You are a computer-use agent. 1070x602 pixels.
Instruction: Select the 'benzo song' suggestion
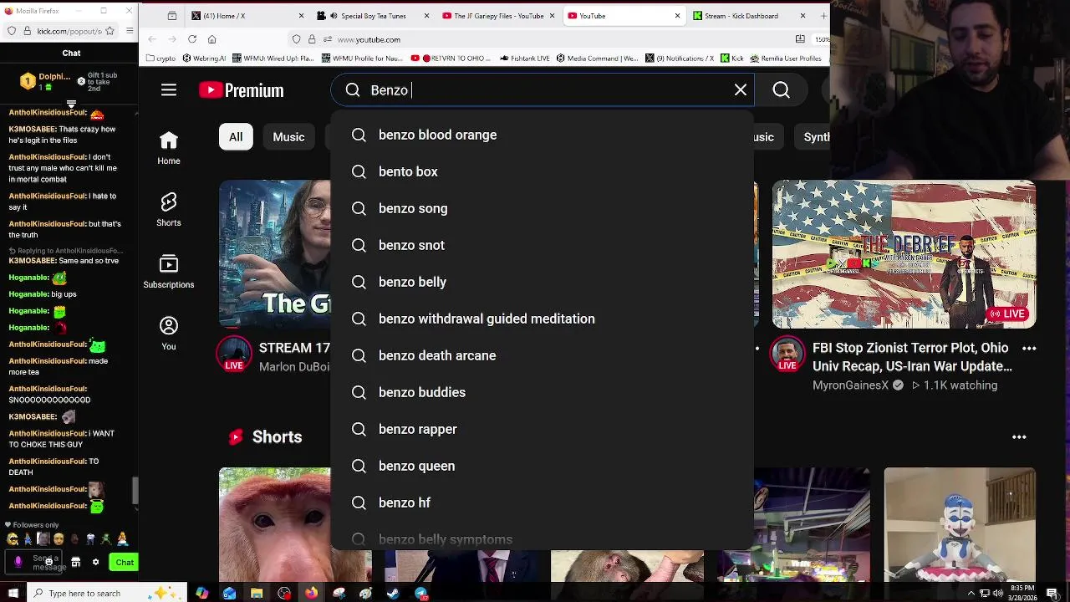point(543,208)
